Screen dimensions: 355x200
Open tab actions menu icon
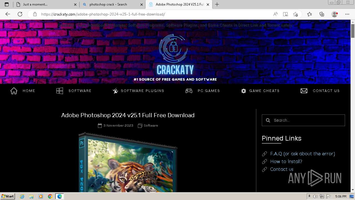click(x=7, y=4)
